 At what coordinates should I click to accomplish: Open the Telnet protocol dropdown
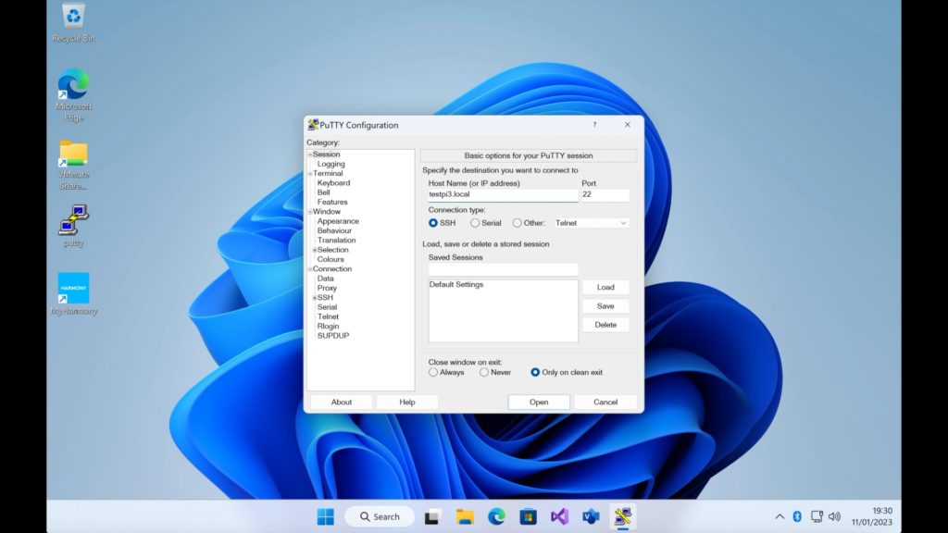click(x=591, y=223)
